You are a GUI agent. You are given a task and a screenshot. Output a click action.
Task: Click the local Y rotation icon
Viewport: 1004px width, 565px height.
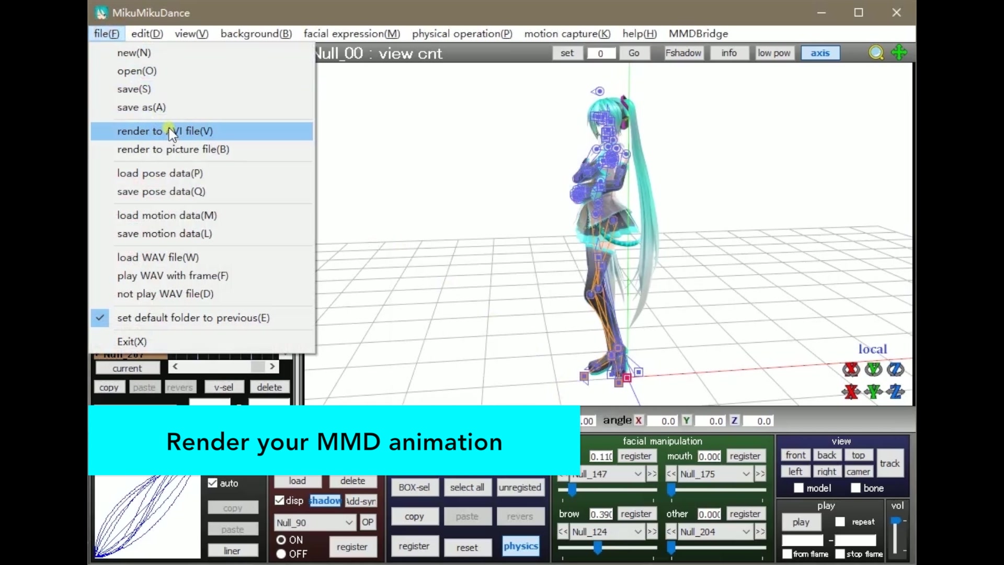click(873, 369)
